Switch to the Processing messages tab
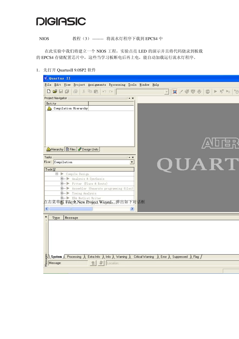 74,257
